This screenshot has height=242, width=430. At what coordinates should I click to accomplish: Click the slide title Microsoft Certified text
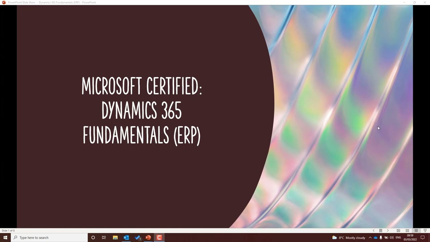(141, 111)
